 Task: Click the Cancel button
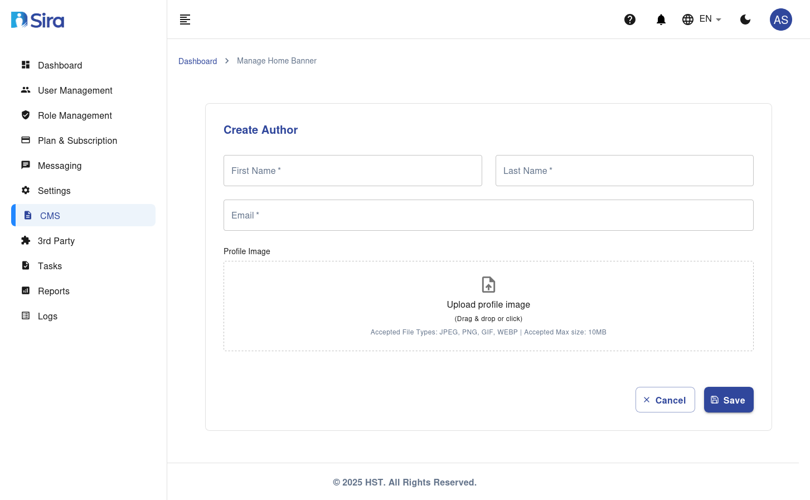(665, 400)
